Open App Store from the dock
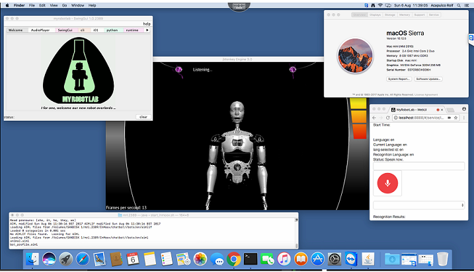This screenshot has height=272, width=474. coord(318,259)
